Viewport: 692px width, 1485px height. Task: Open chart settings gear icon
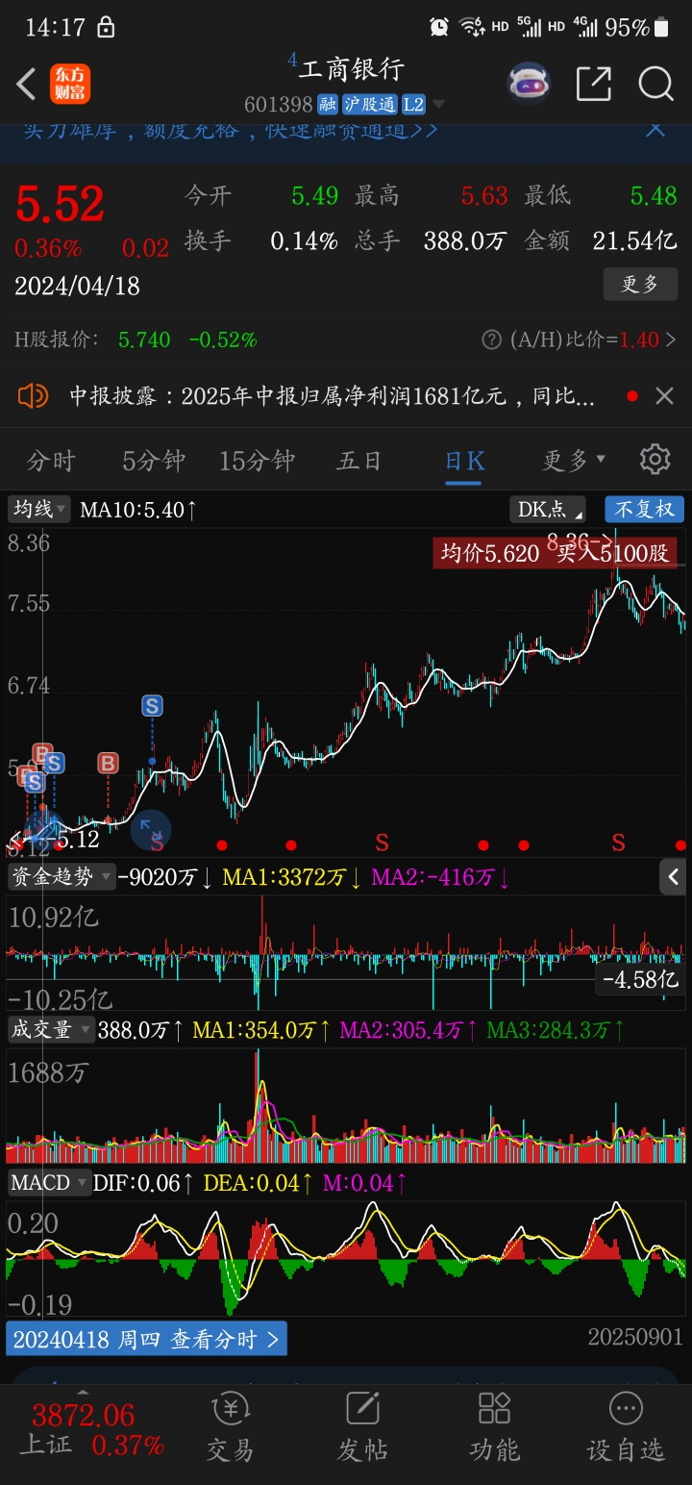pos(655,459)
